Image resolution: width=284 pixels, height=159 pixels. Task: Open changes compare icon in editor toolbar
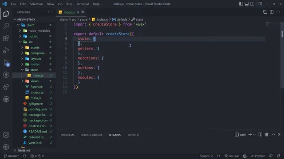pos(265,12)
